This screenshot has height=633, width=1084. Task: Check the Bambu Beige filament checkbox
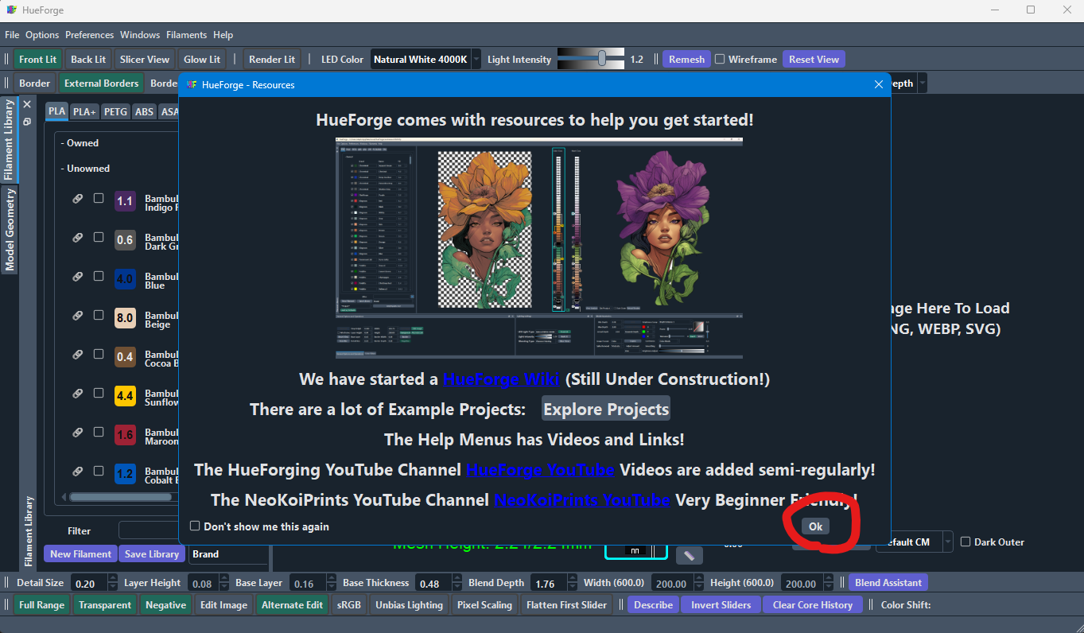99,315
